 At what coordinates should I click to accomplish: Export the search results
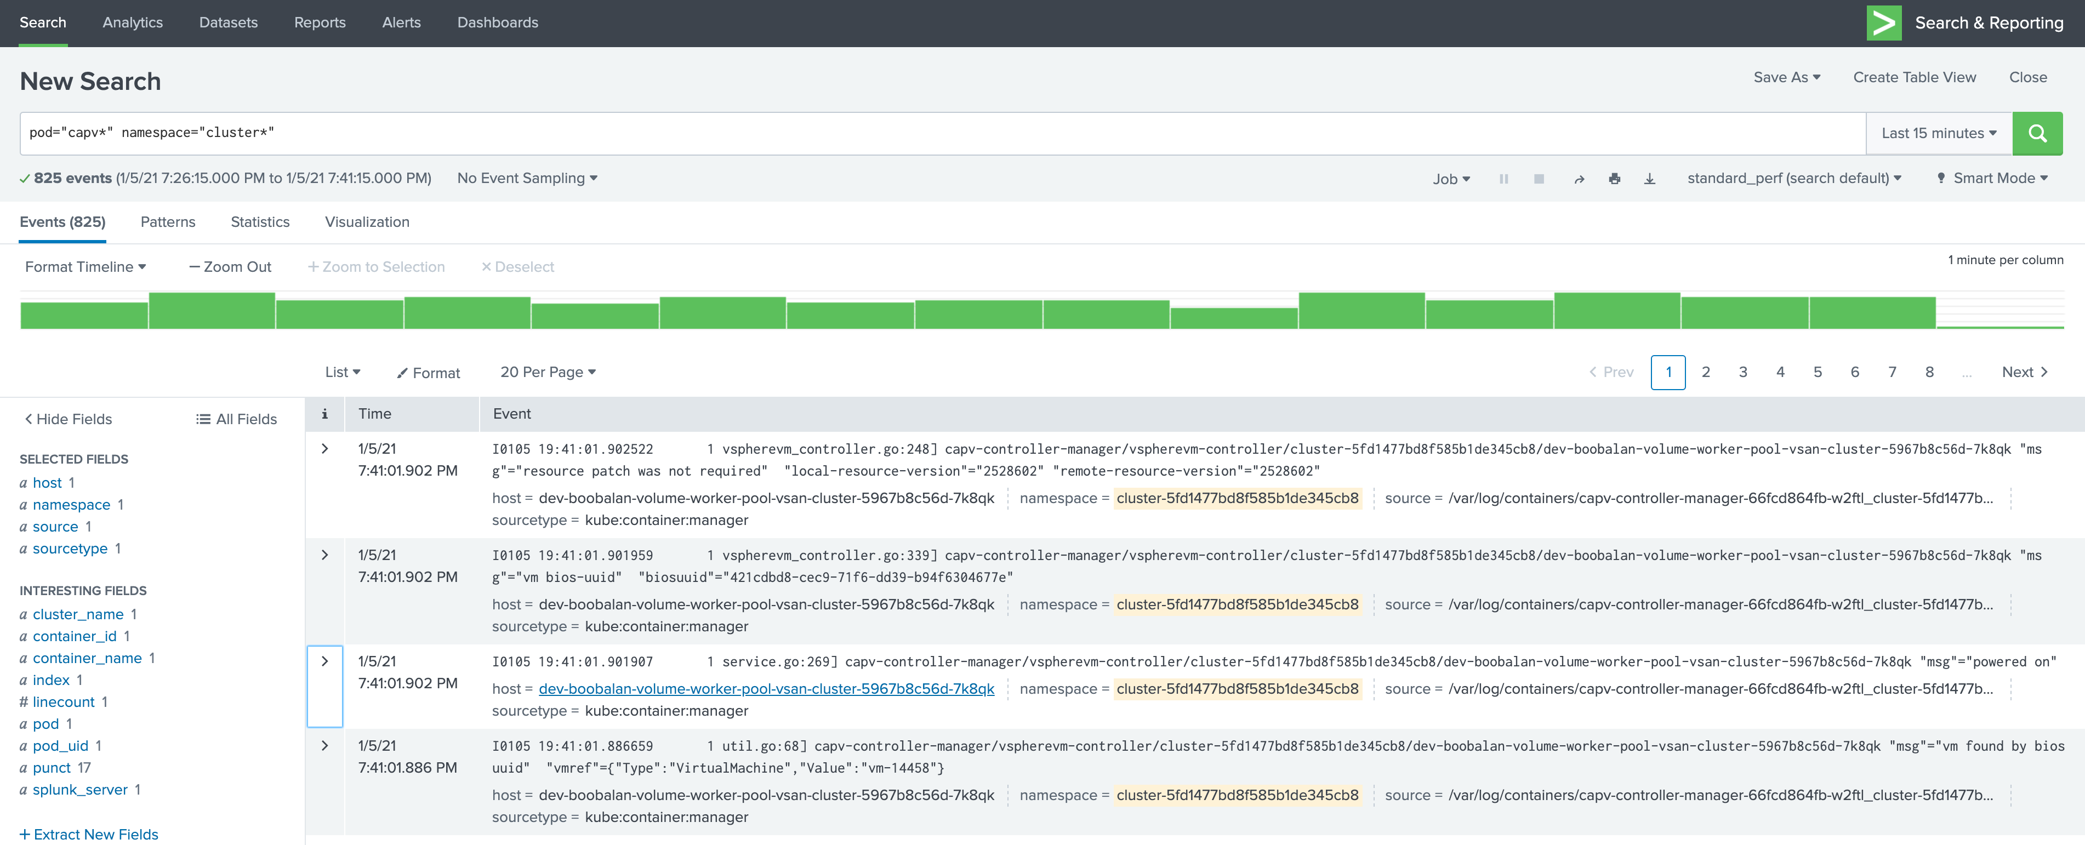click(1650, 178)
